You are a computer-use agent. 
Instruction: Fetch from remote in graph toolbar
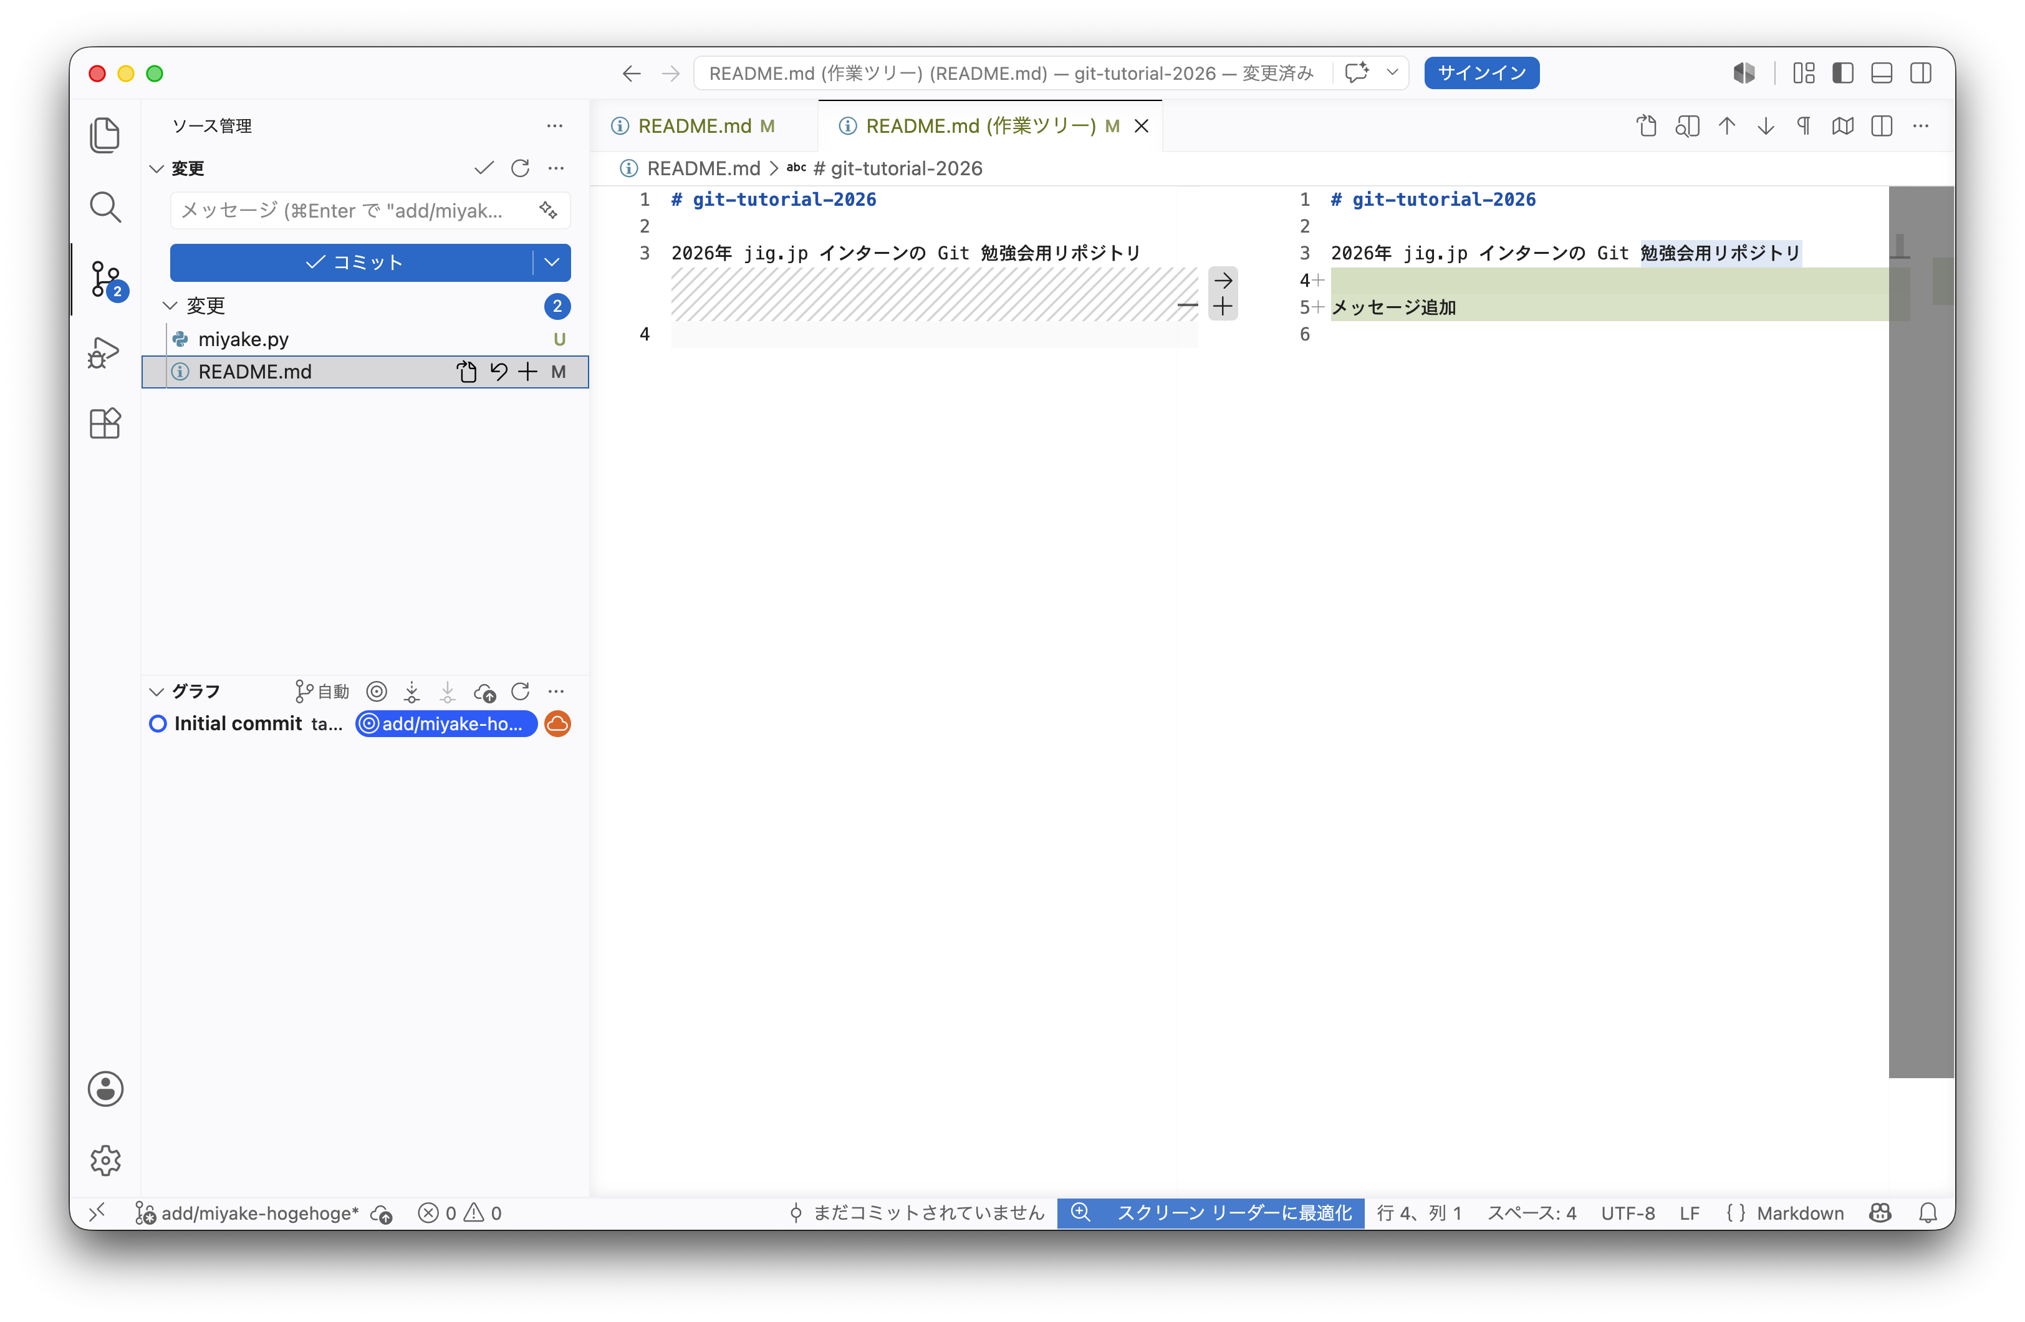tap(412, 691)
